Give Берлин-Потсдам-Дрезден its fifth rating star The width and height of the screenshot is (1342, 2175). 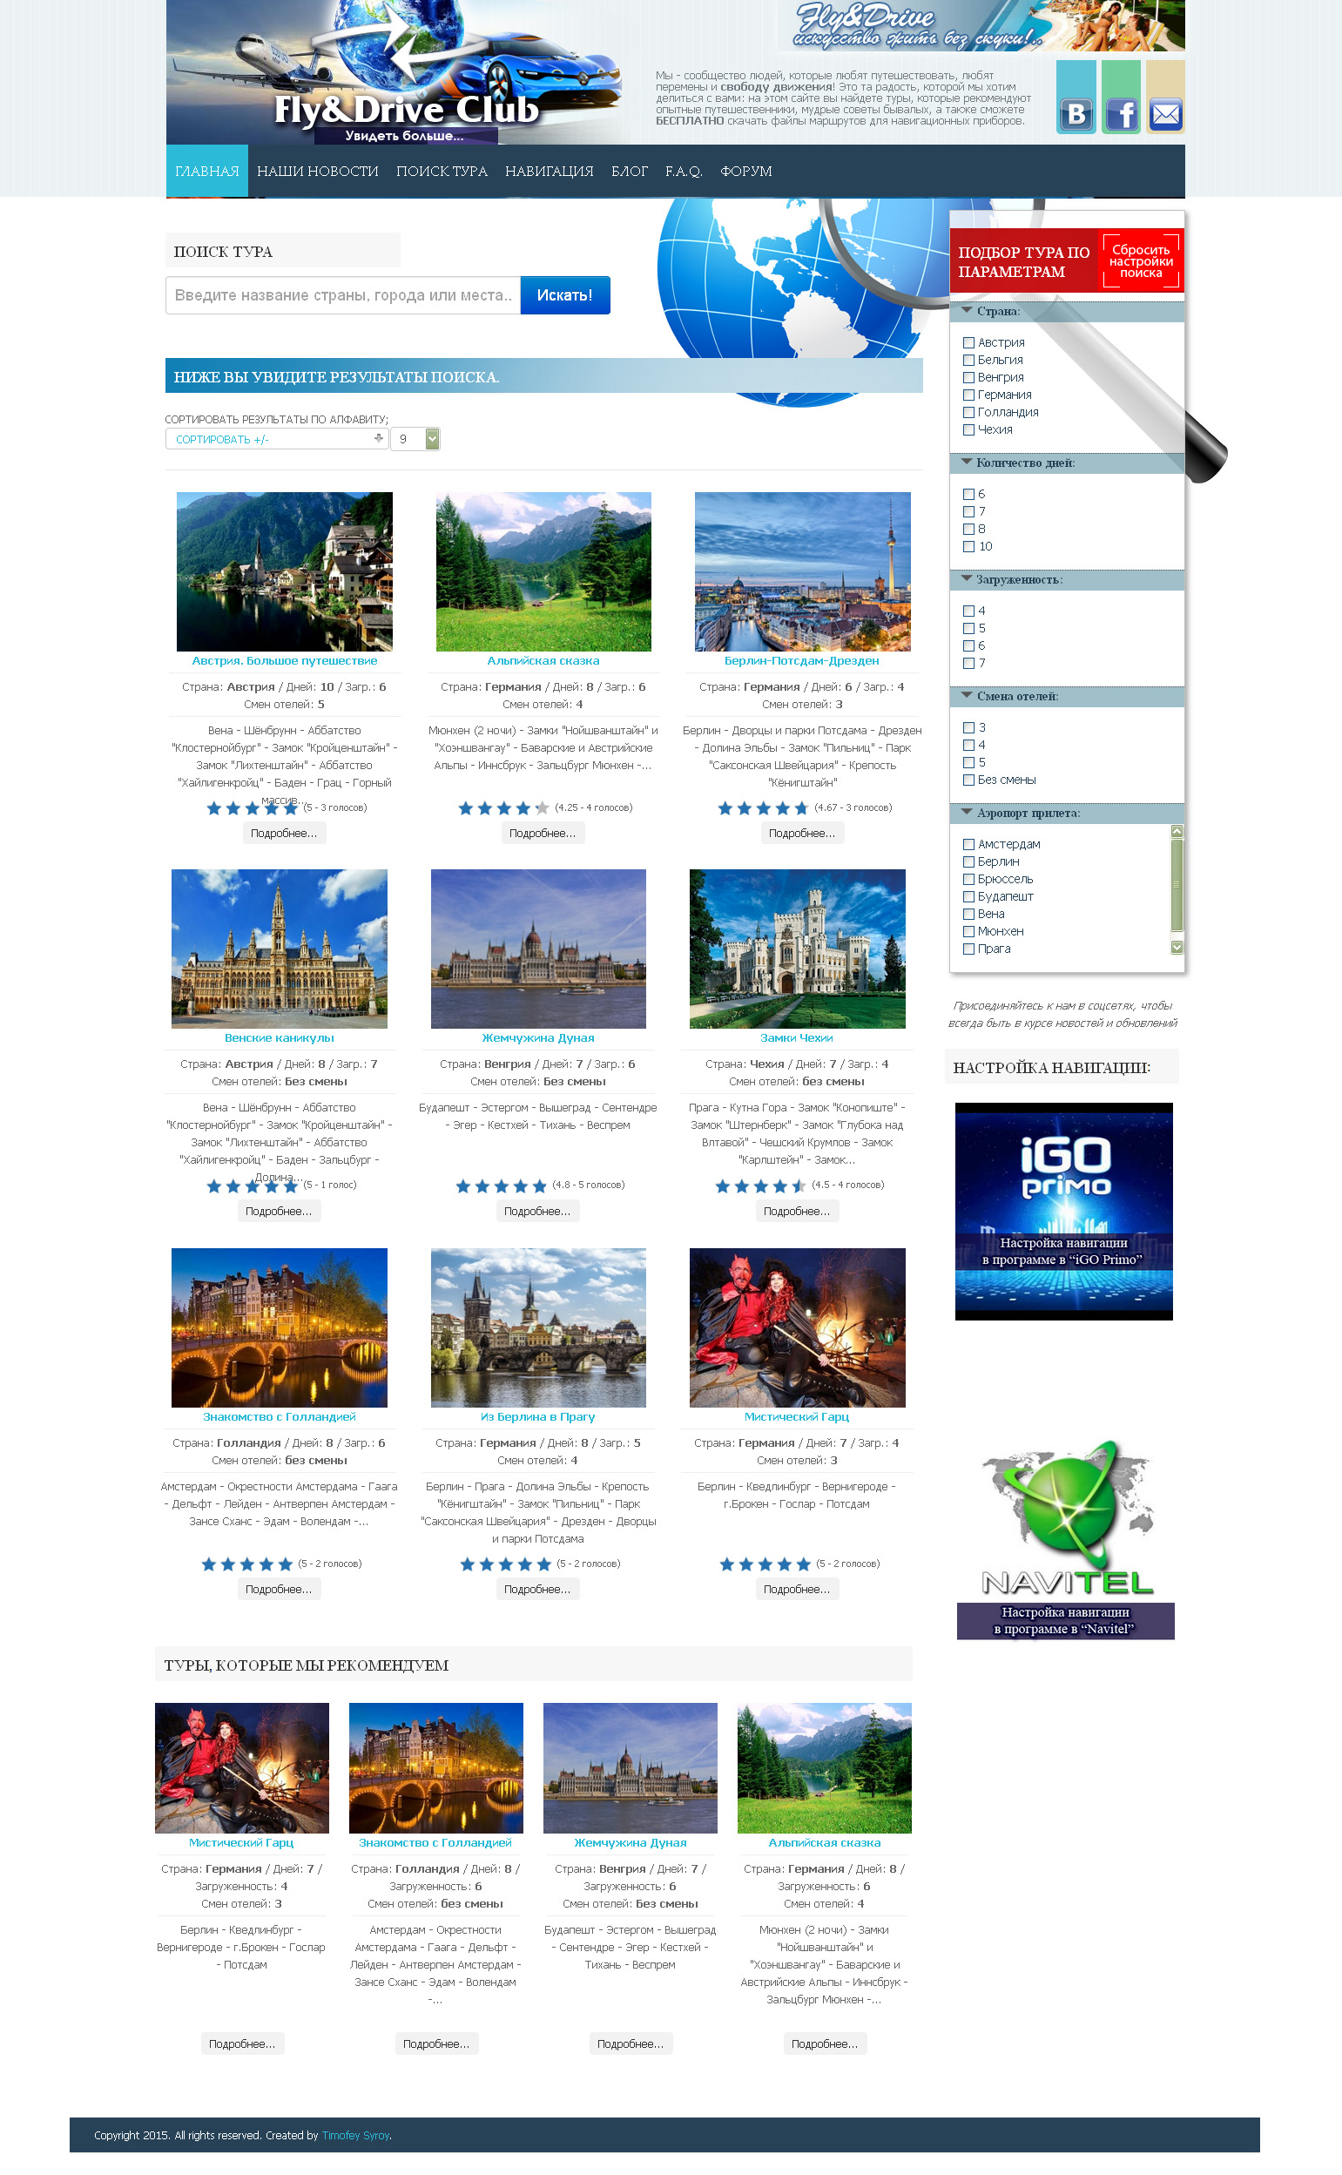point(801,807)
